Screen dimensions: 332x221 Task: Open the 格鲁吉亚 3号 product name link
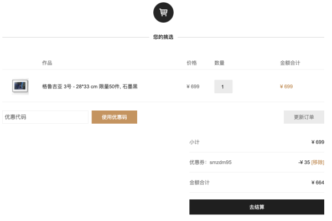(90, 87)
